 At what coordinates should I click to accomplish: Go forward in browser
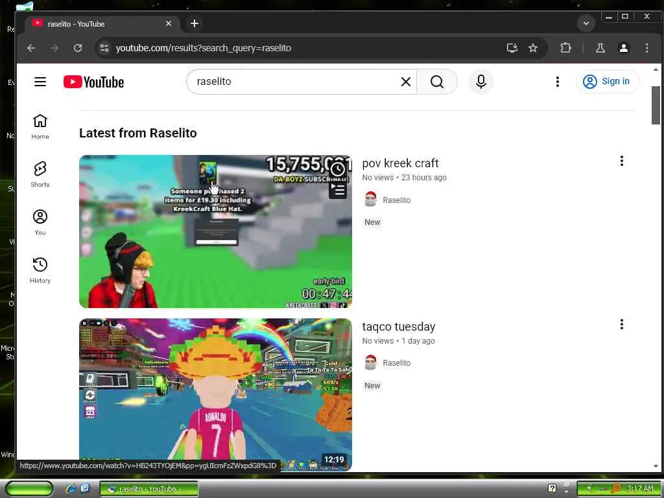tap(54, 48)
